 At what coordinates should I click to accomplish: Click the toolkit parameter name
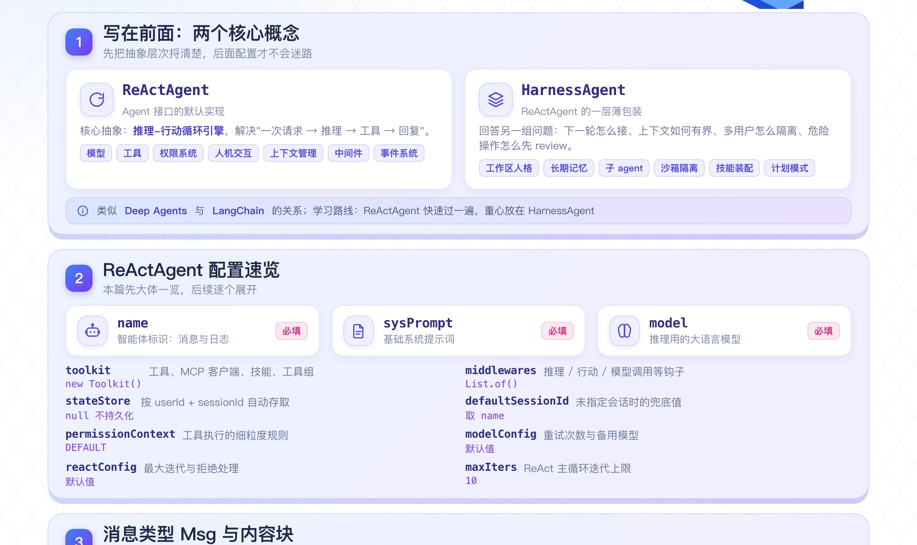point(88,370)
